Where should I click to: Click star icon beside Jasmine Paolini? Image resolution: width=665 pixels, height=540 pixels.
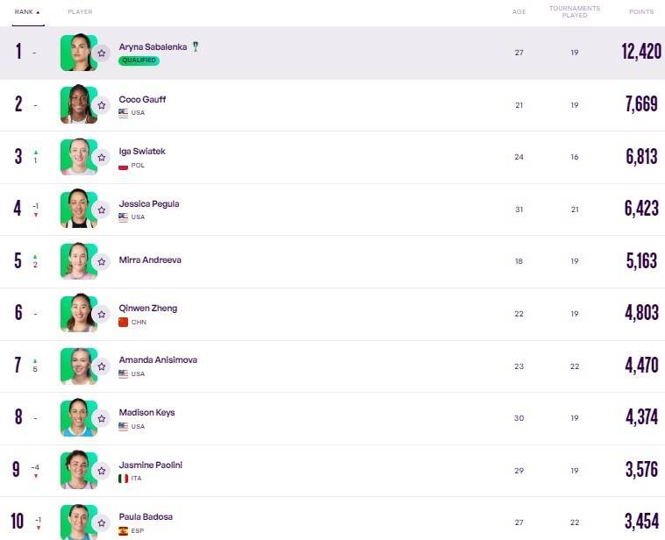pos(101,470)
